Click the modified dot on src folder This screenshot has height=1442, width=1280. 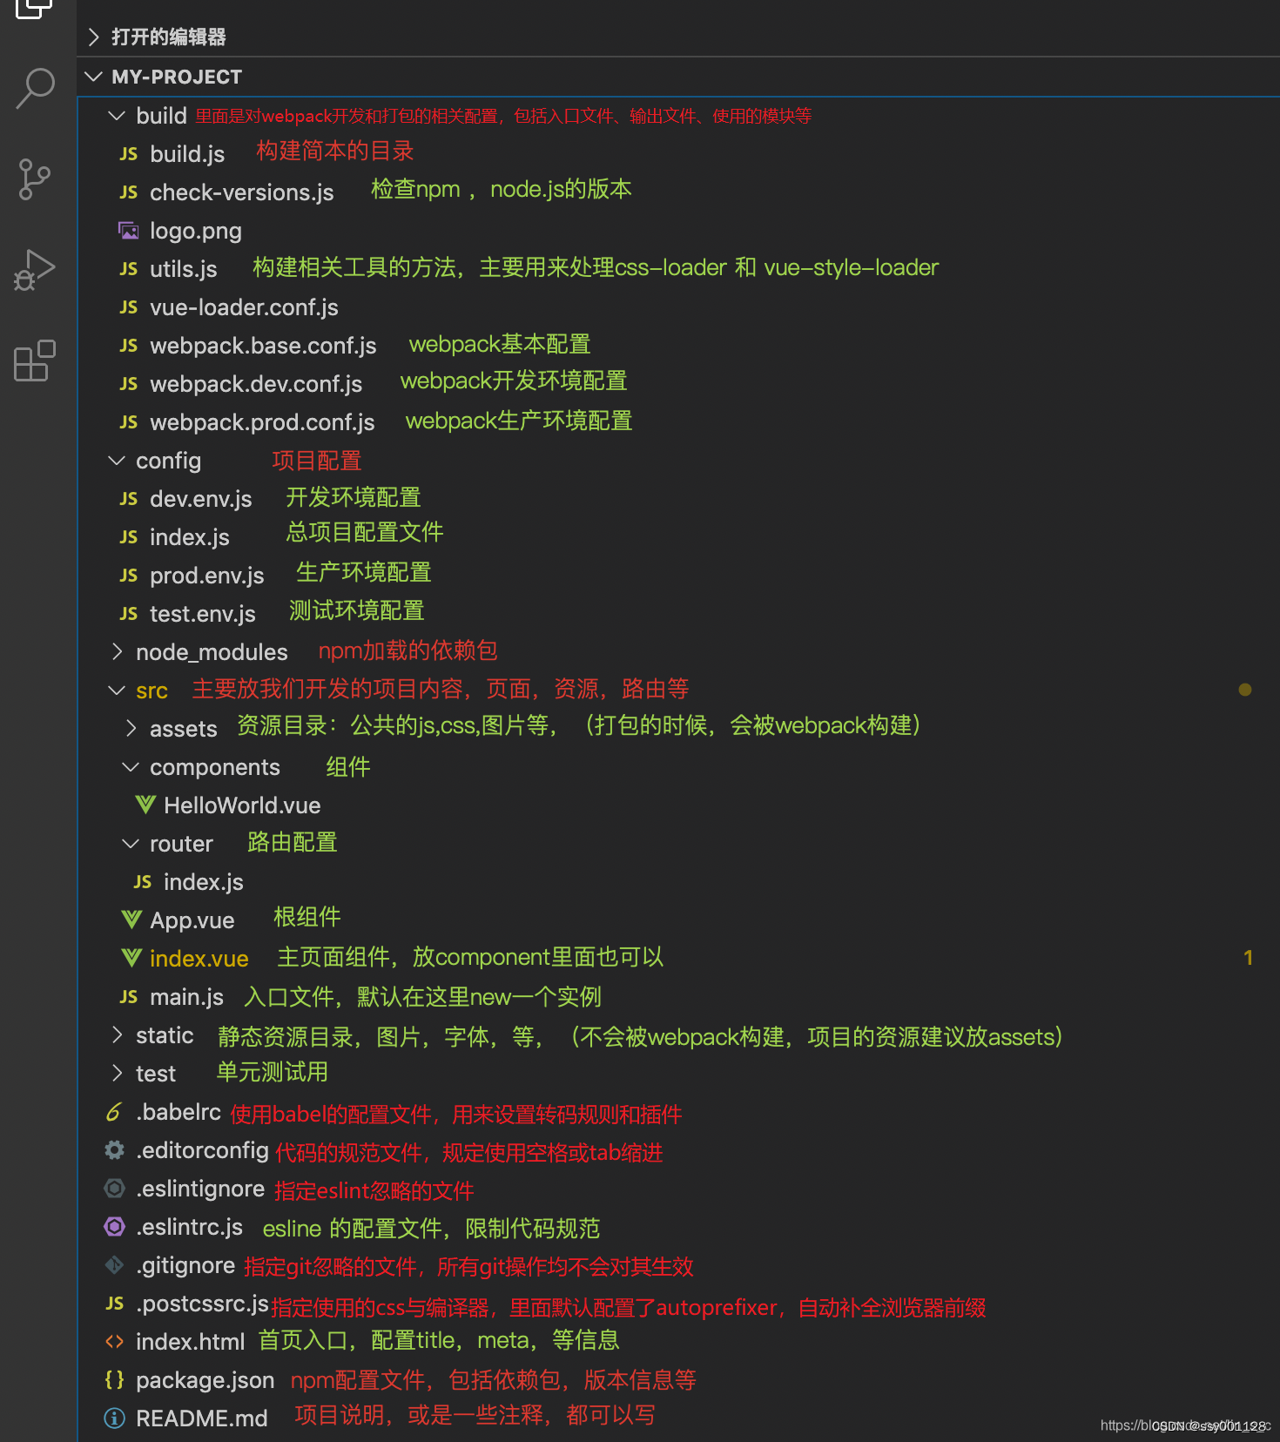point(1245,690)
